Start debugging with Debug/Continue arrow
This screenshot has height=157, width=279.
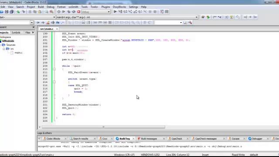[x=115, y=12]
